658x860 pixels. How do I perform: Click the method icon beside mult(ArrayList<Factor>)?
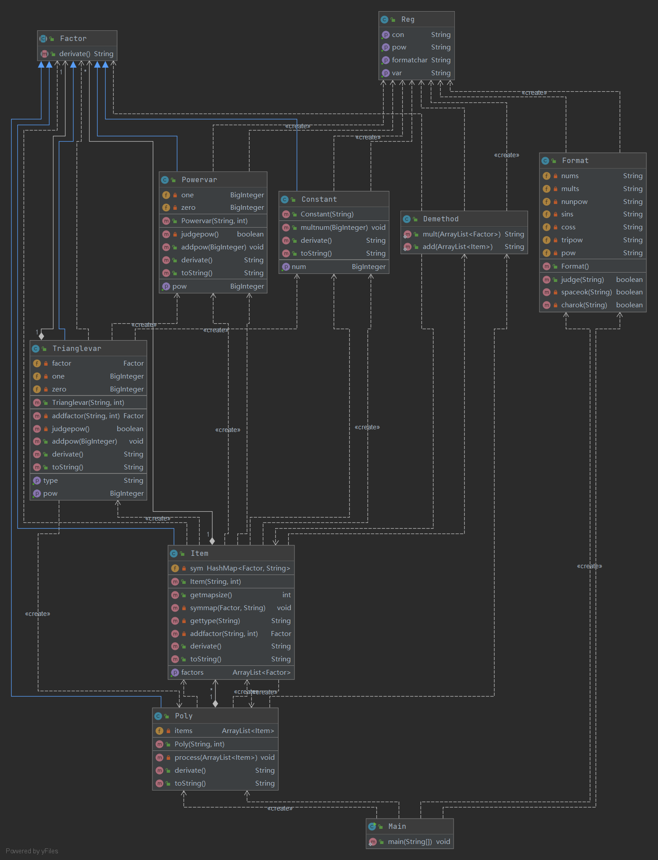click(x=407, y=234)
